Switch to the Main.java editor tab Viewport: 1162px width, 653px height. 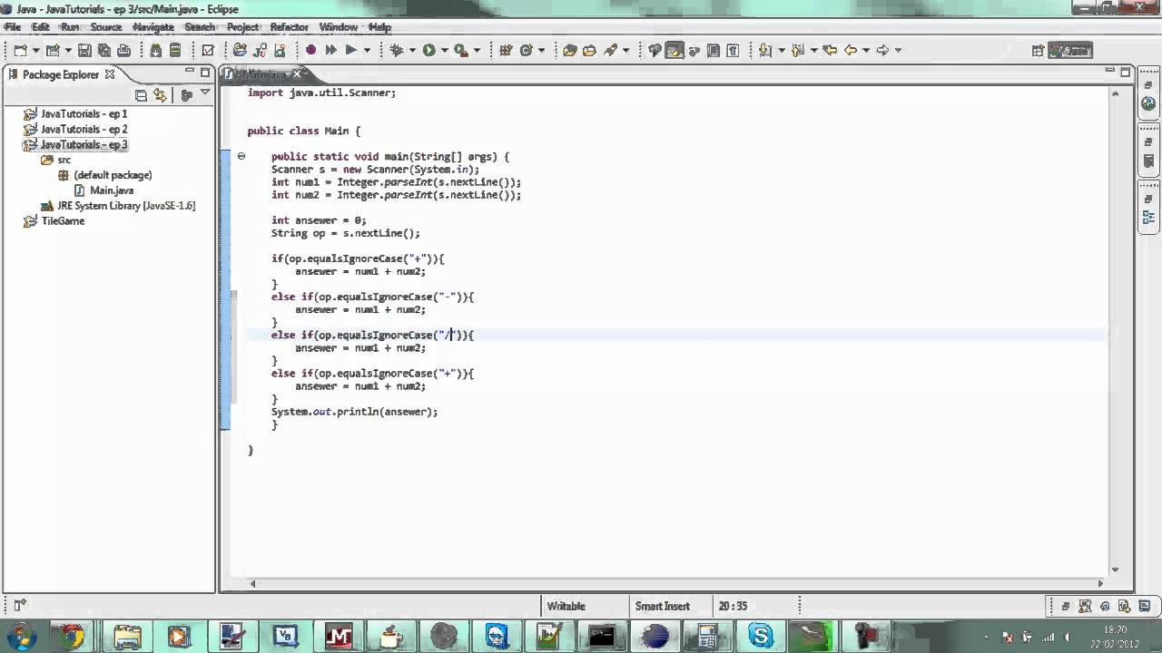[264, 74]
